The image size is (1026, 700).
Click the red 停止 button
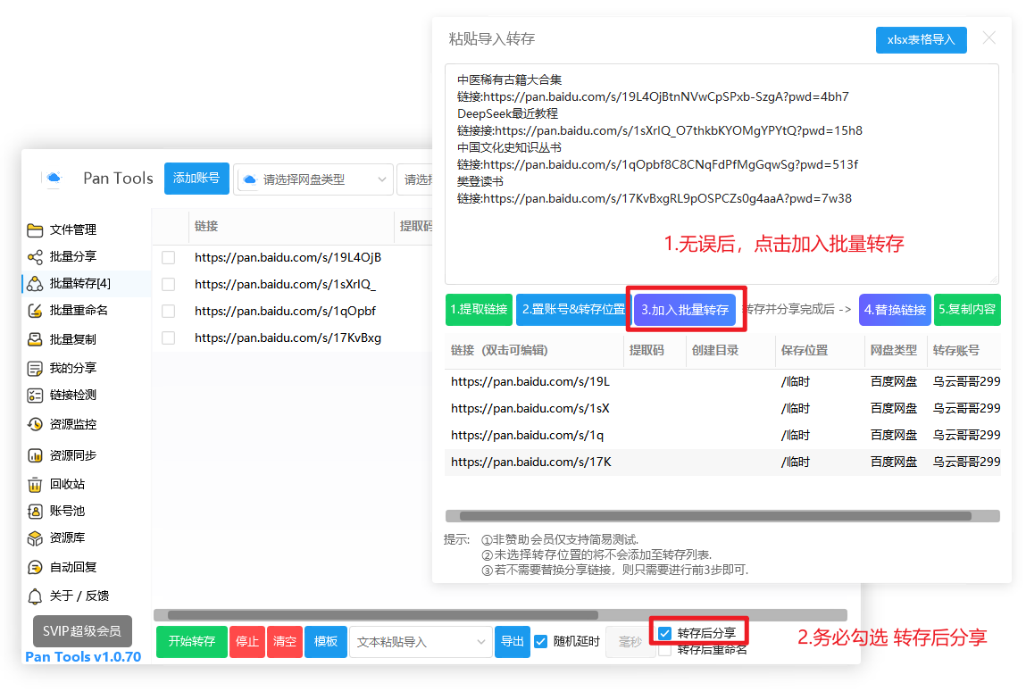click(246, 642)
